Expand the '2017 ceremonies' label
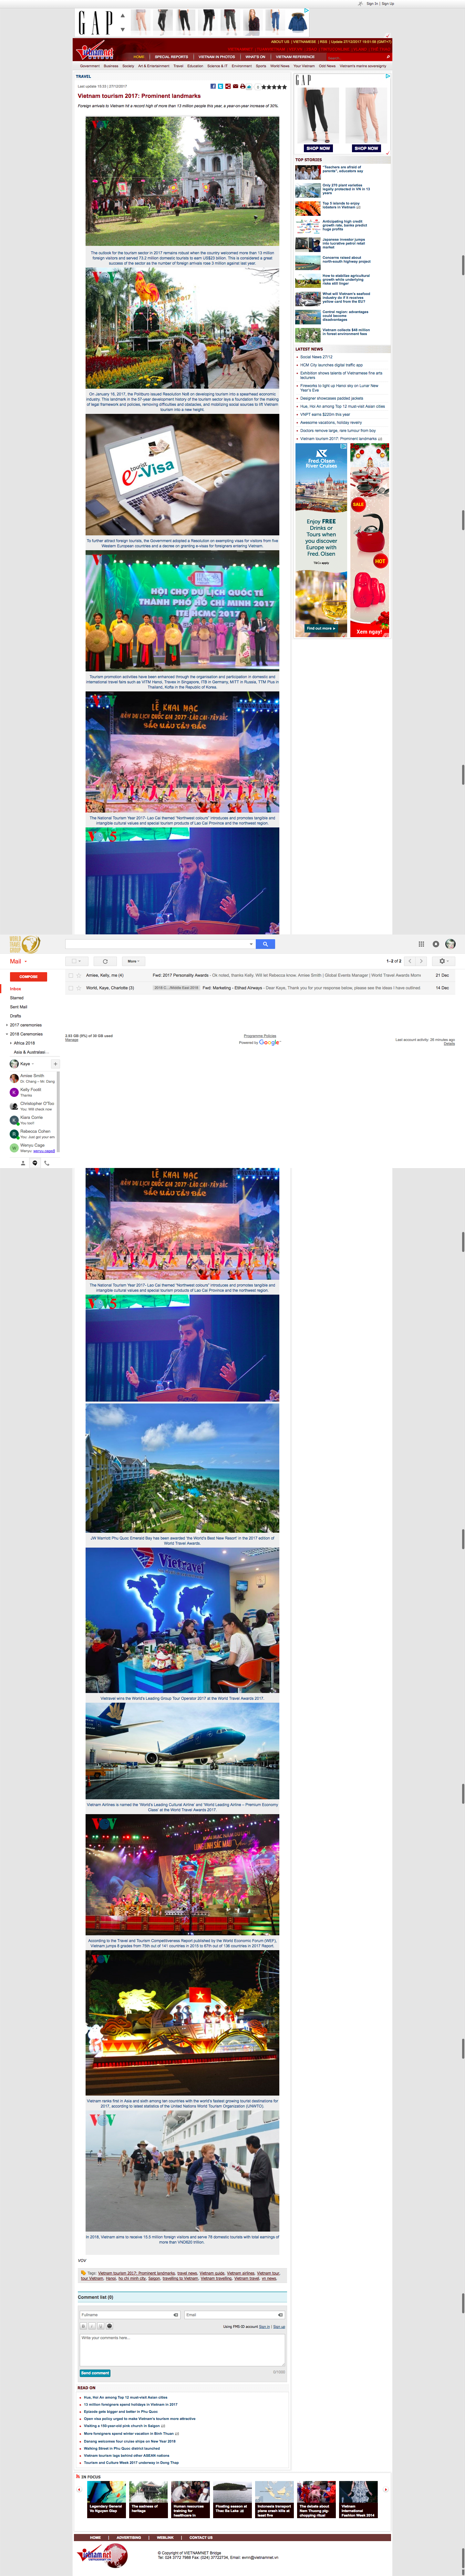This screenshot has width=465, height=2576. 7,1025
